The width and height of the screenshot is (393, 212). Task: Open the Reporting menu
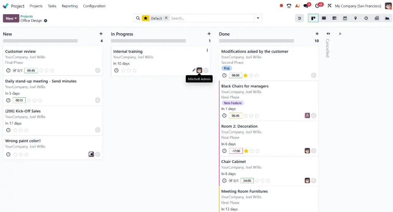(x=70, y=6)
